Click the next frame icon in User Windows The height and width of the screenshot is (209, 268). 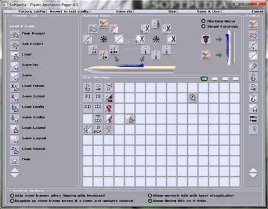[x=98, y=98]
